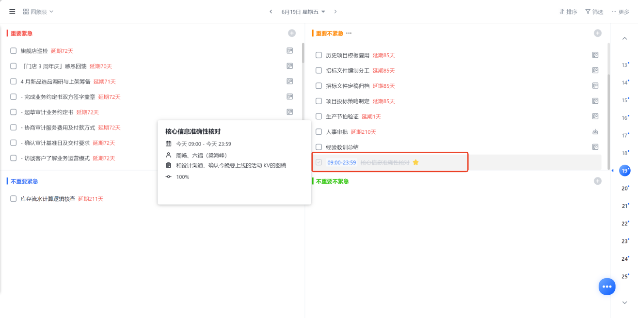Check the 招标文件编制分工 checkbox
638x318 pixels.
319,70
